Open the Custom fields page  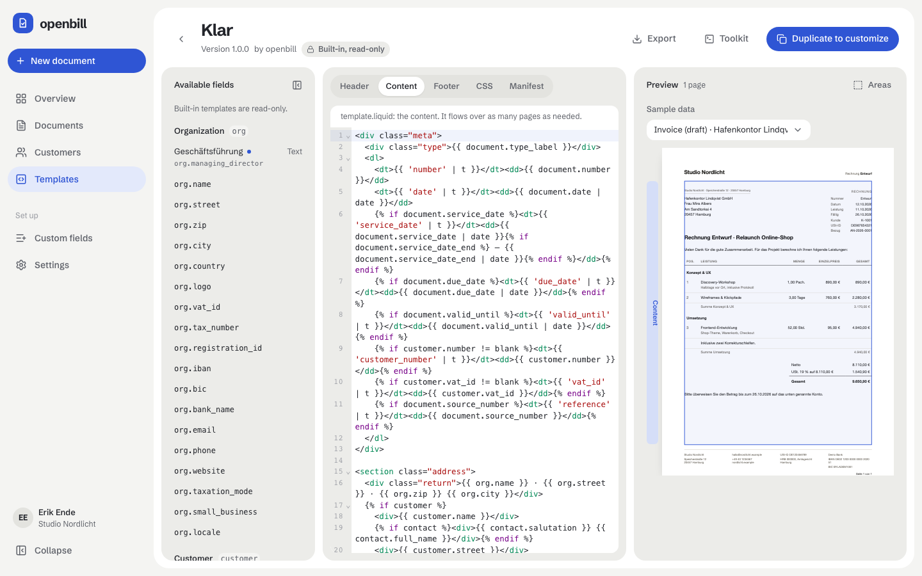[x=77, y=238]
